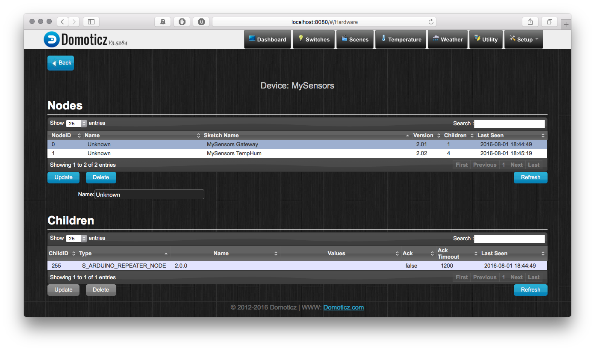The image size is (595, 351).
Task: Click the uBlock 'U' extension icon
Action: pos(201,22)
